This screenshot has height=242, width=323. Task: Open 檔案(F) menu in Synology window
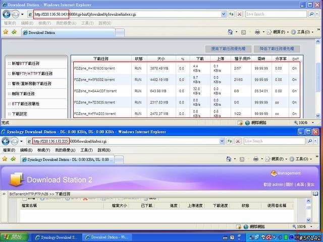pyautogui.click(x=9, y=150)
